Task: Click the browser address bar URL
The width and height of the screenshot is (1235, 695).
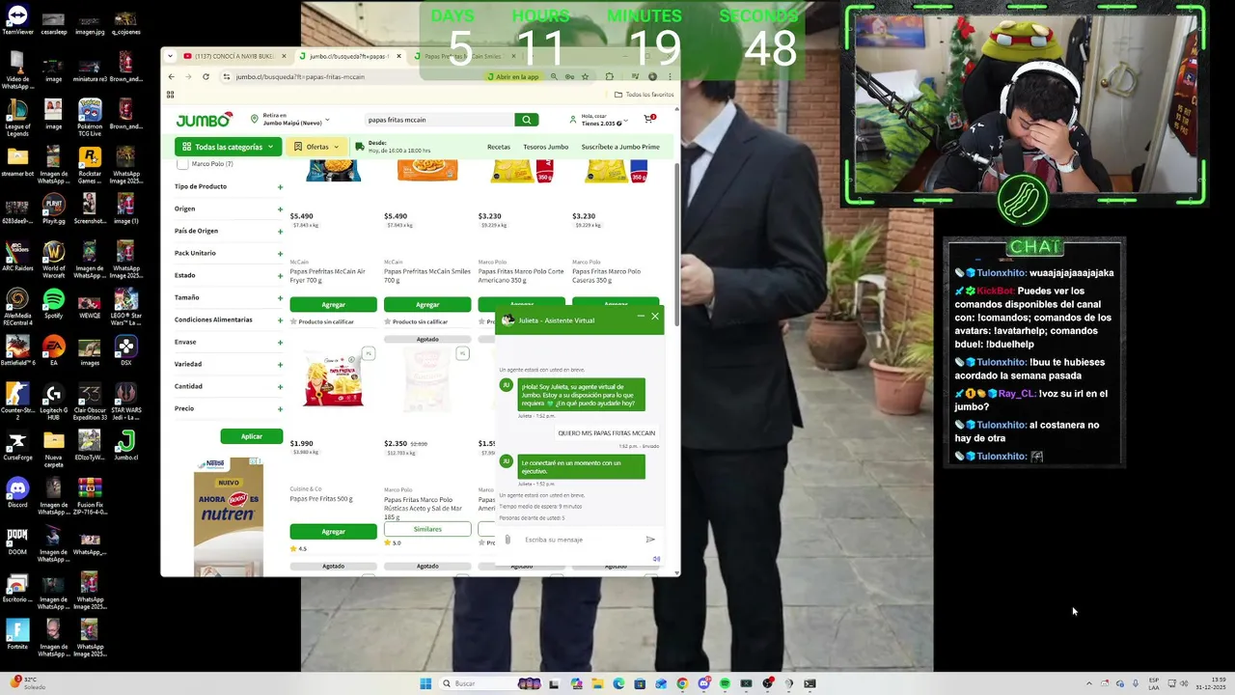Action: point(300,76)
